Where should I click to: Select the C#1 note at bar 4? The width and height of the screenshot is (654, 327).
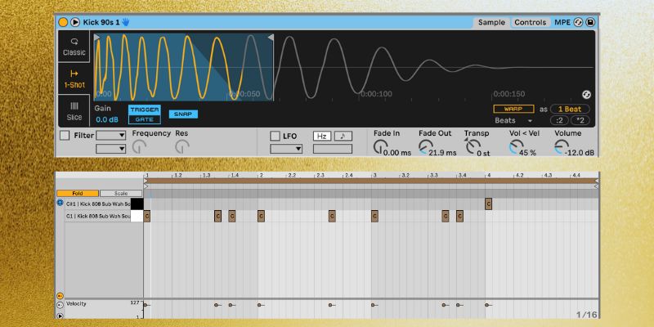pos(488,204)
